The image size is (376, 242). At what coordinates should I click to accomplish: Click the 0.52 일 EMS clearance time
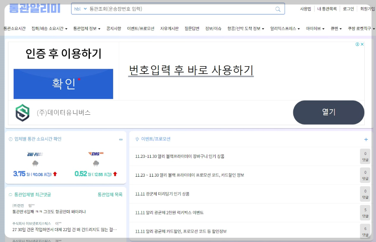coord(96,174)
